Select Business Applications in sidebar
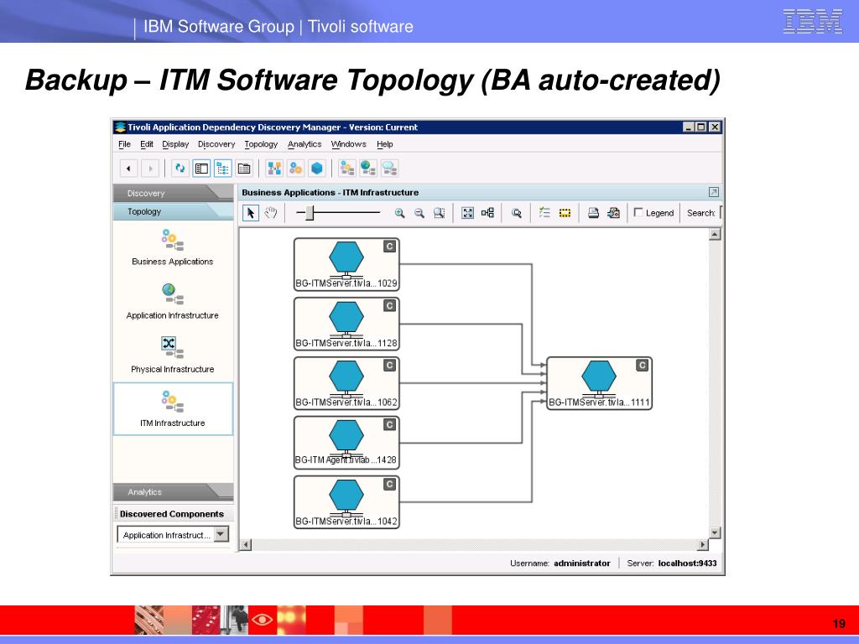Screen dimensions: 859x644 click(x=173, y=247)
